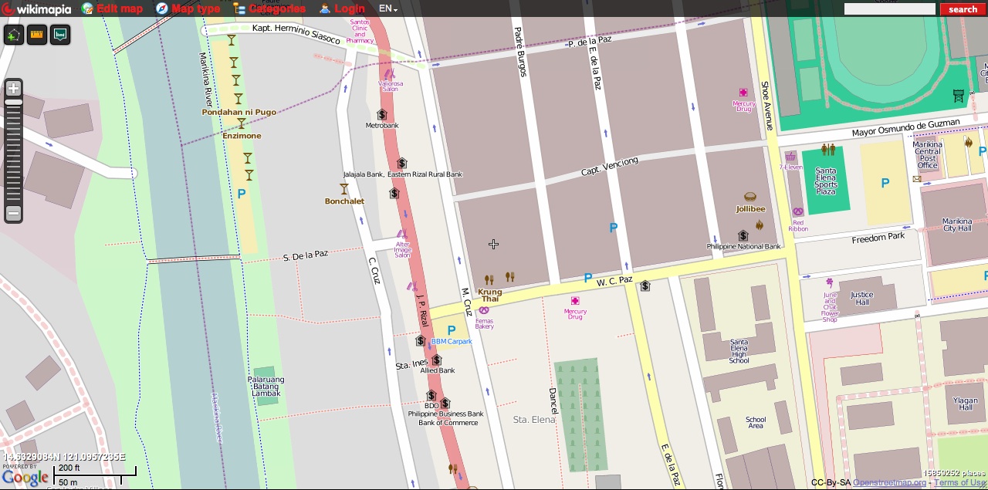
Task: Open the map comment tool icon
Action: 60,35
